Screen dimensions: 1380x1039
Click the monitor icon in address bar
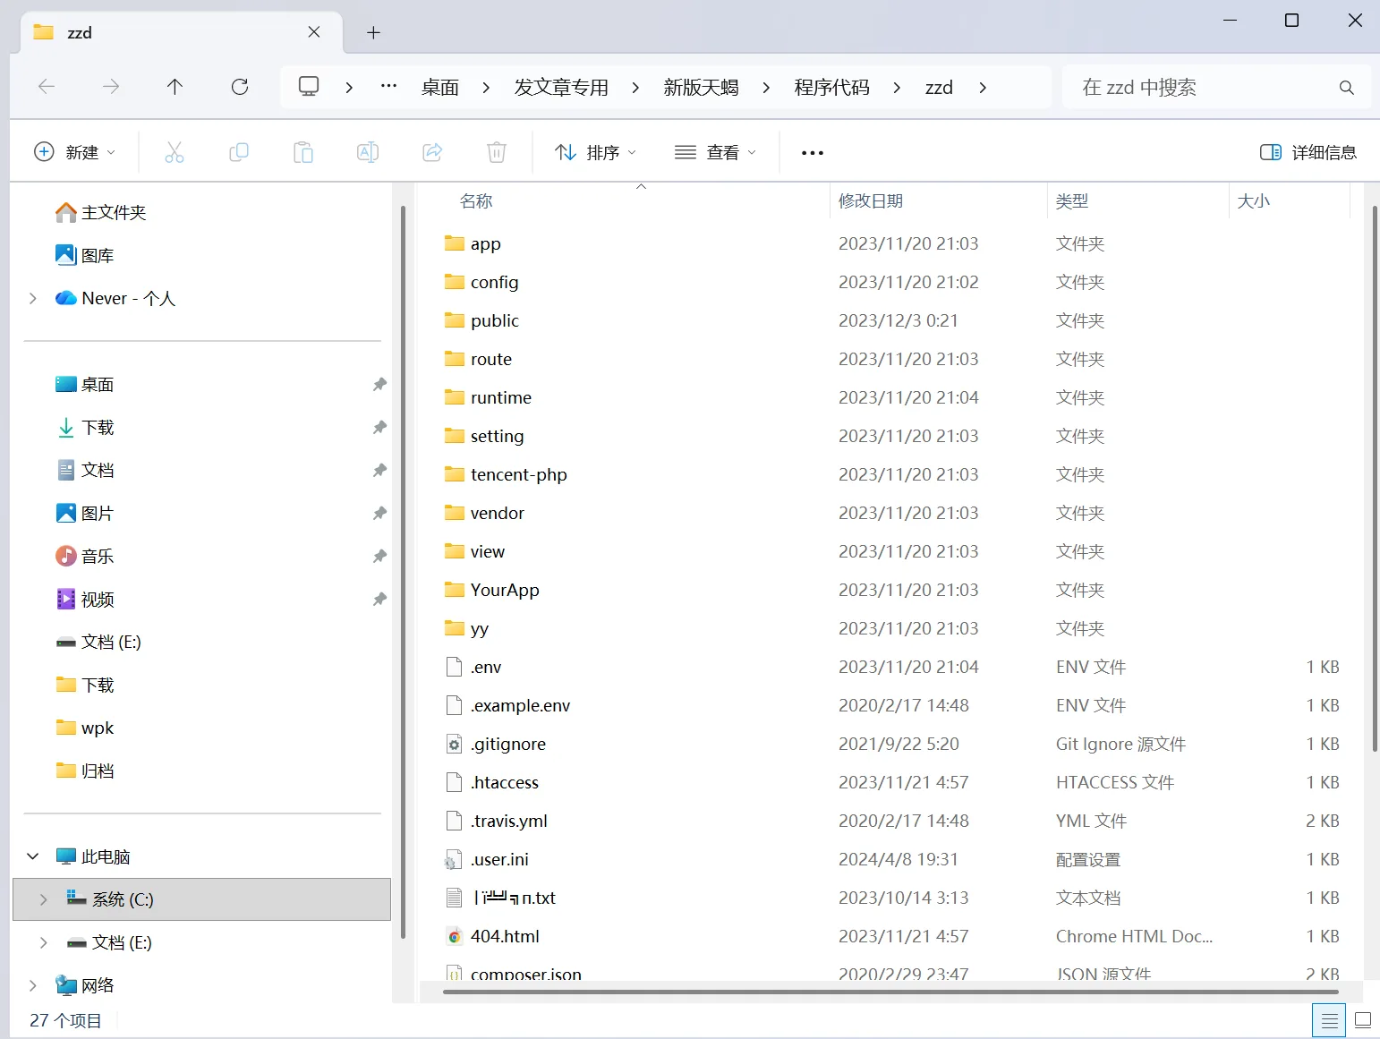(309, 87)
